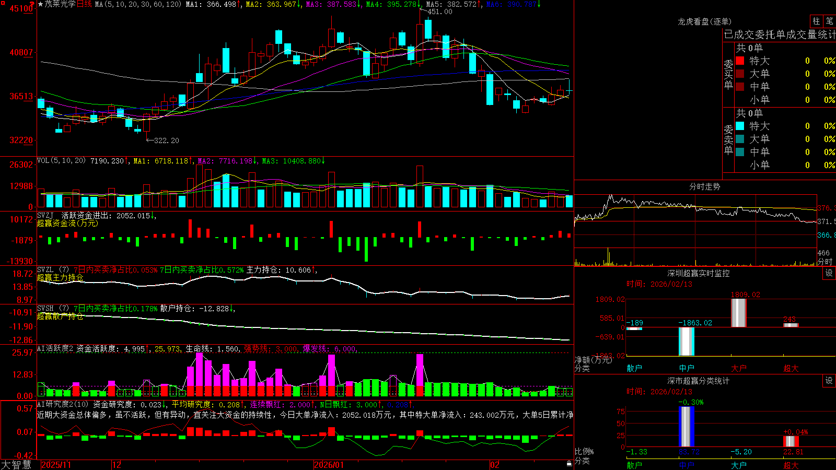Open the AI活跃度2 indicator label

[x=55, y=348]
